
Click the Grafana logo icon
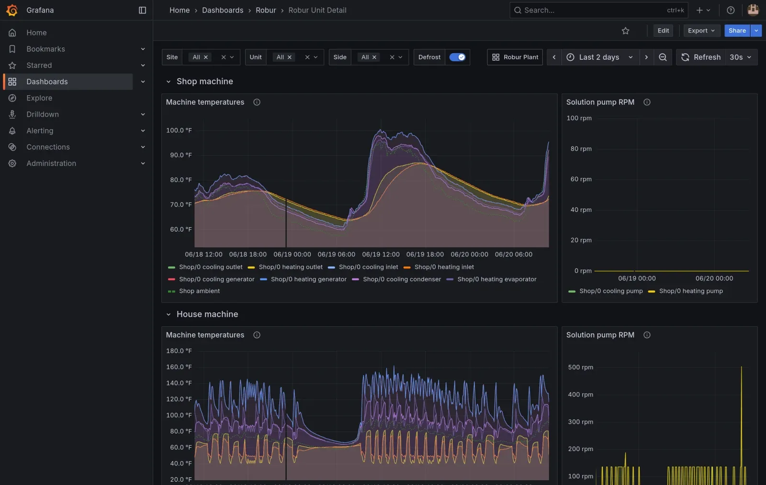(12, 10)
